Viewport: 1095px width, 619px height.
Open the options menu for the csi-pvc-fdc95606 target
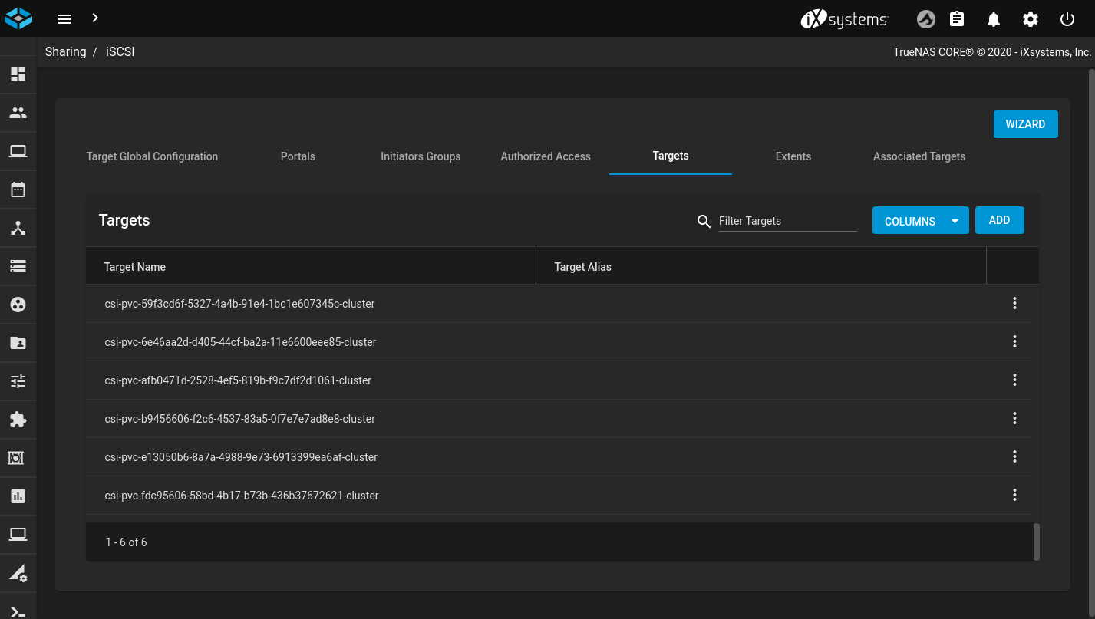click(x=1014, y=496)
